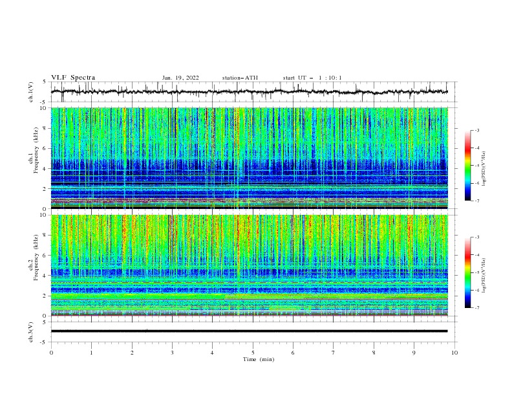512x396 pixels.
Task: Click the "9" tick on the time axis
Action: pos(414,353)
